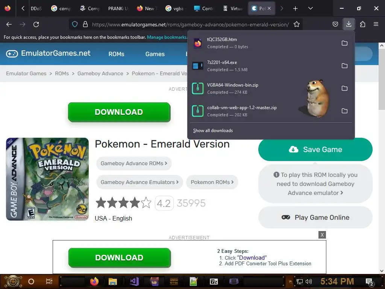The width and height of the screenshot is (385, 289).
Task: Open the Games navigation menu
Action: tap(155, 54)
